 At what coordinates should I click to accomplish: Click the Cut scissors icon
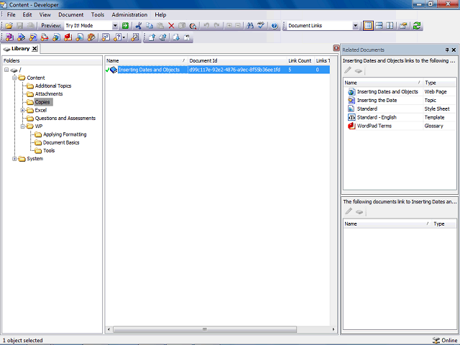coord(139,26)
